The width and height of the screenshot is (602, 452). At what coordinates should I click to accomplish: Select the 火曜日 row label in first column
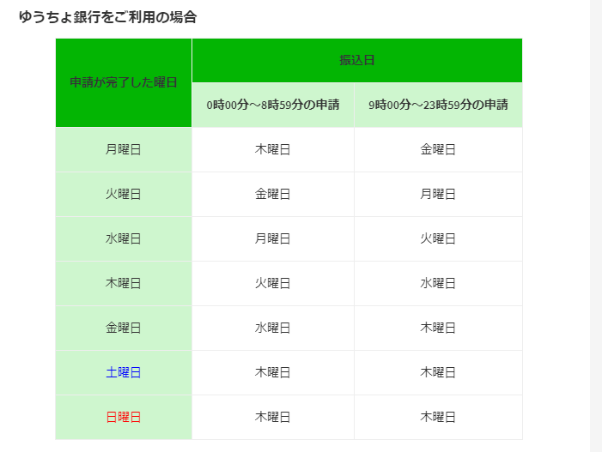124,194
